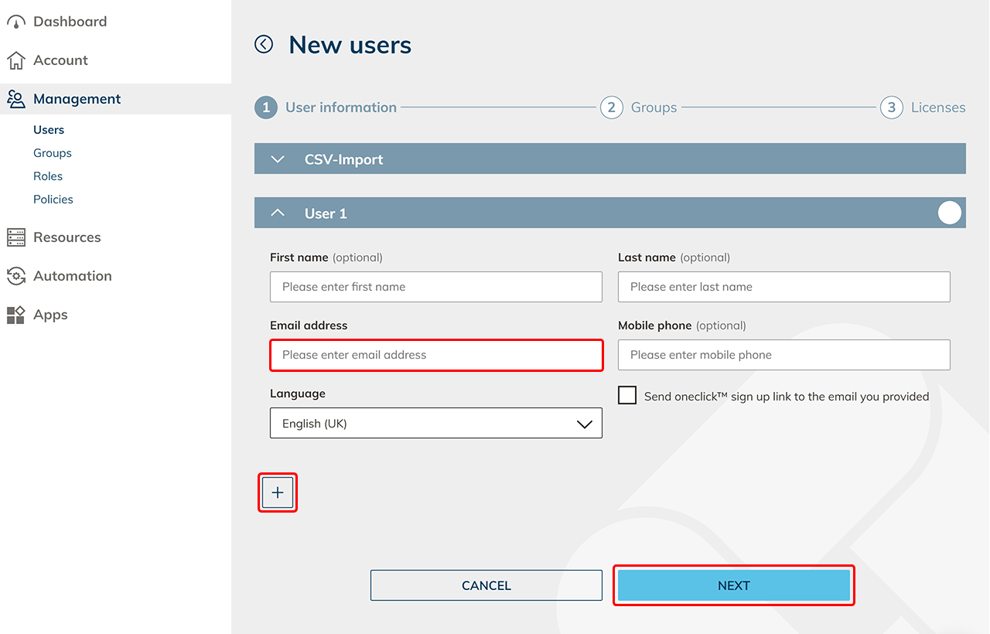Expand the CSV-Import section
The height and width of the screenshot is (634, 990).
pyautogui.click(x=278, y=159)
